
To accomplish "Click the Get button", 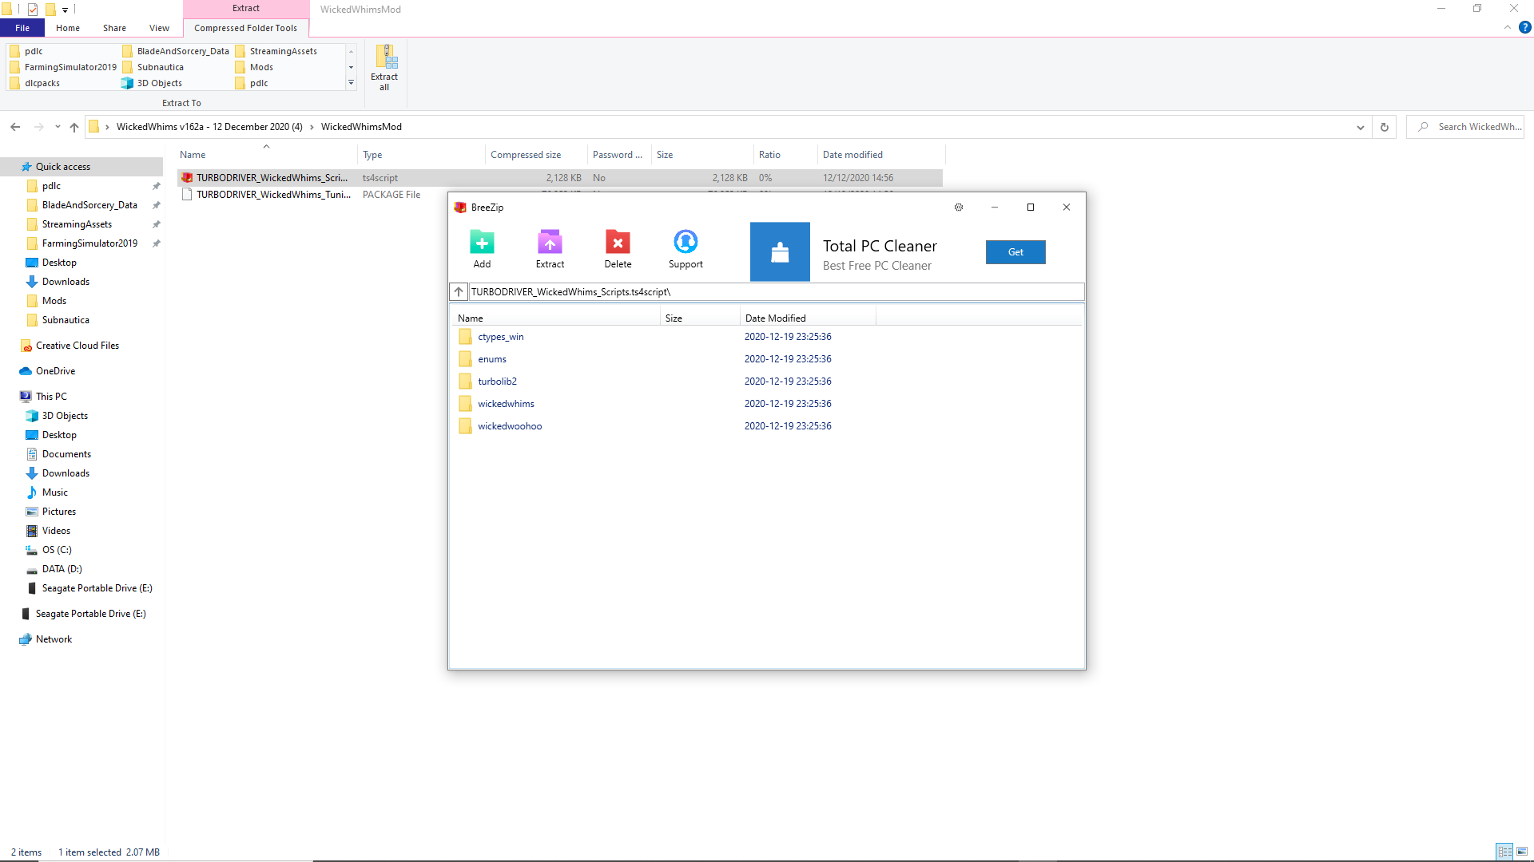I will [x=1015, y=252].
